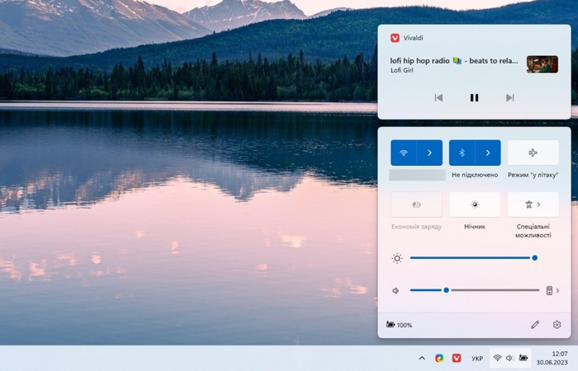This screenshot has height=371, width=578.
Task: Toggle the battery saver tile
Action: tap(416, 204)
